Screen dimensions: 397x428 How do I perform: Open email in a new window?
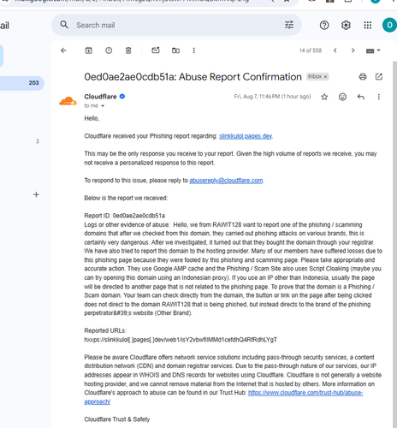click(x=379, y=76)
